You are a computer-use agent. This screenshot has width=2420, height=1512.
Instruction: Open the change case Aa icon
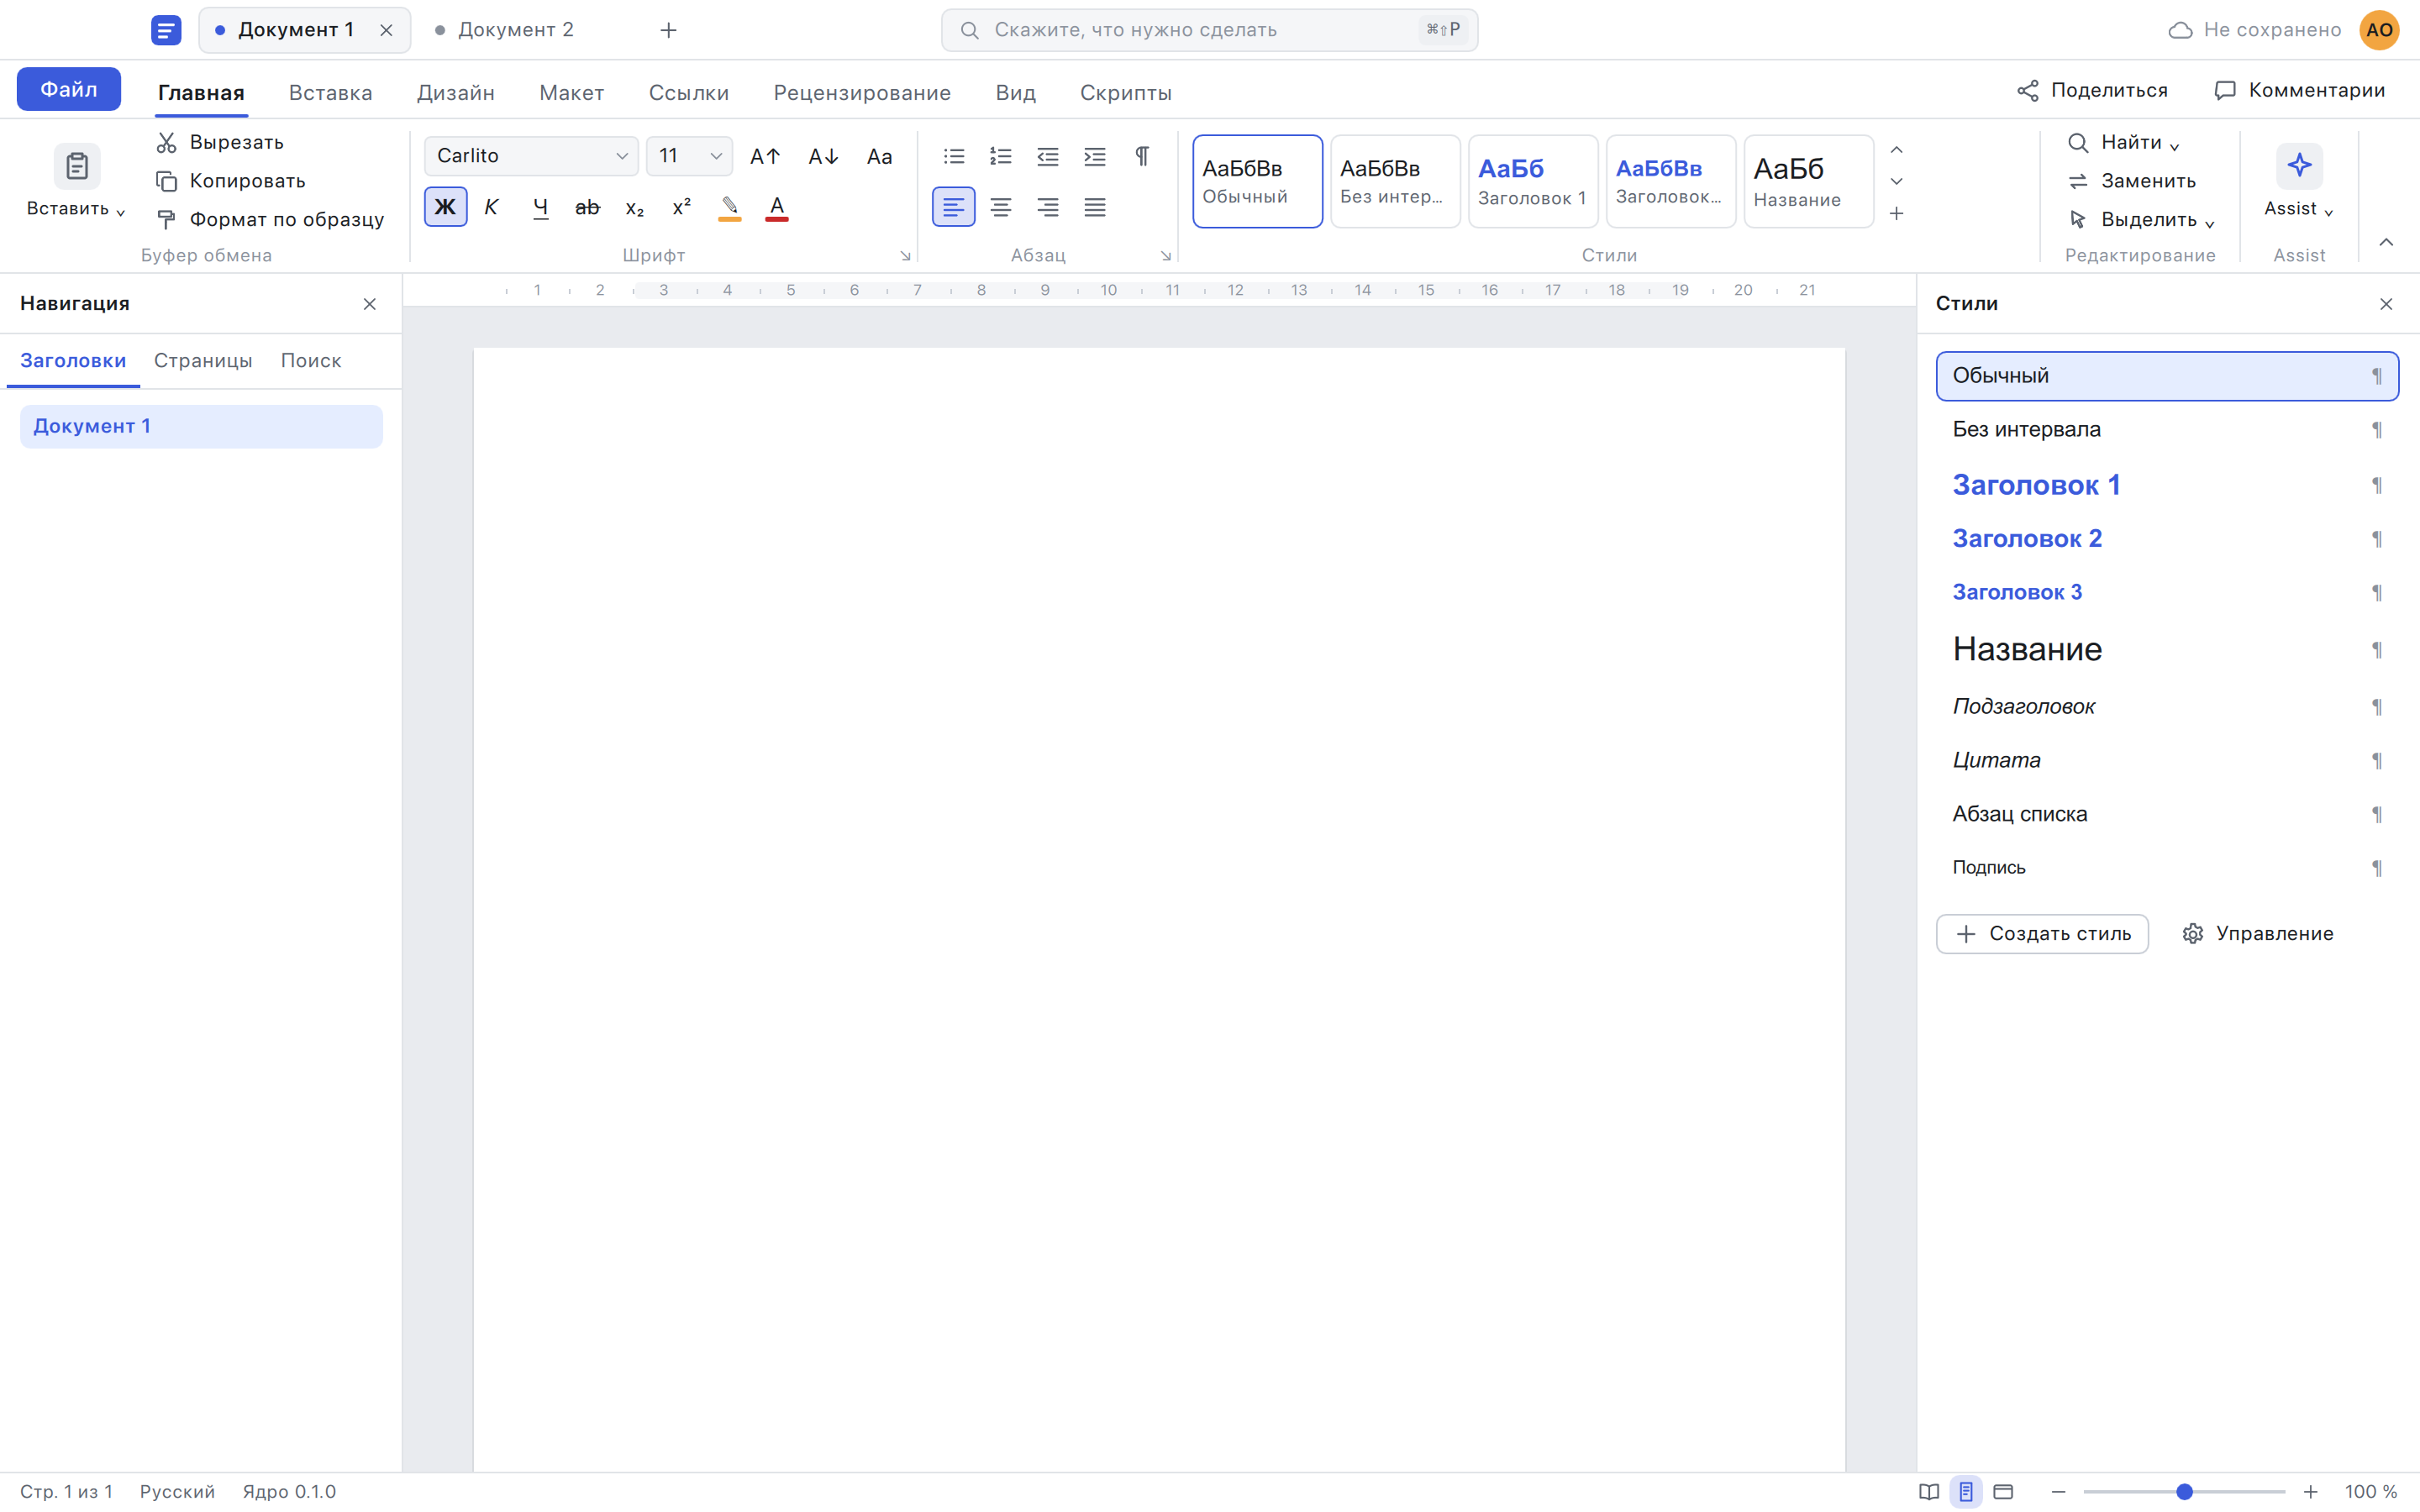pos(879,156)
